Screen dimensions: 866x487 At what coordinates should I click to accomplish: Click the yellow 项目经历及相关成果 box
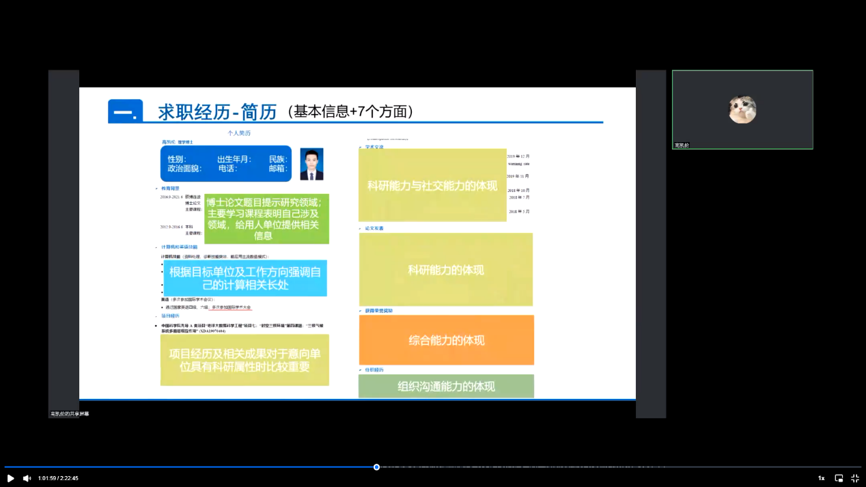245,360
